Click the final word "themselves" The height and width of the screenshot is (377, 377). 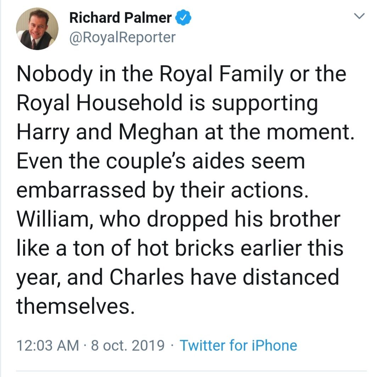coord(75,305)
